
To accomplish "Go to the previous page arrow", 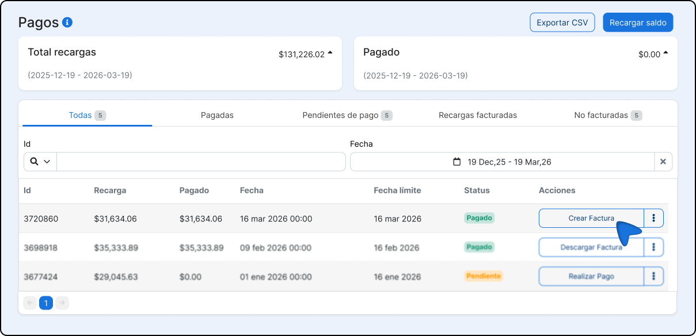I will tap(30, 303).
